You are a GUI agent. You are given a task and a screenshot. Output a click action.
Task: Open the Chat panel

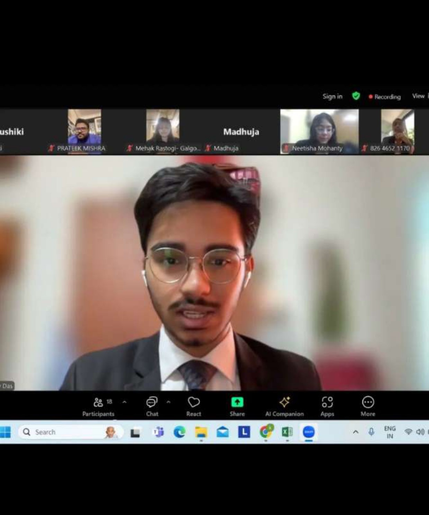pyautogui.click(x=152, y=407)
